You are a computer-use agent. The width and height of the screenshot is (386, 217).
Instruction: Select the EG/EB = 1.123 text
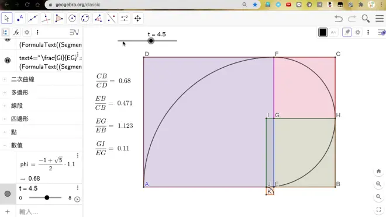click(x=114, y=125)
